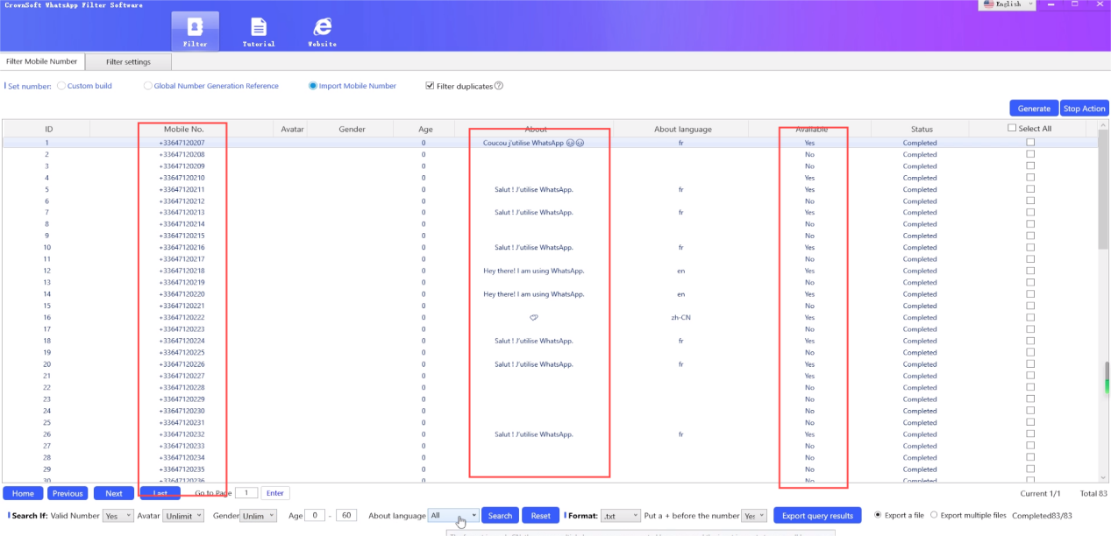Open the About language dropdown

click(x=453, y=515)
